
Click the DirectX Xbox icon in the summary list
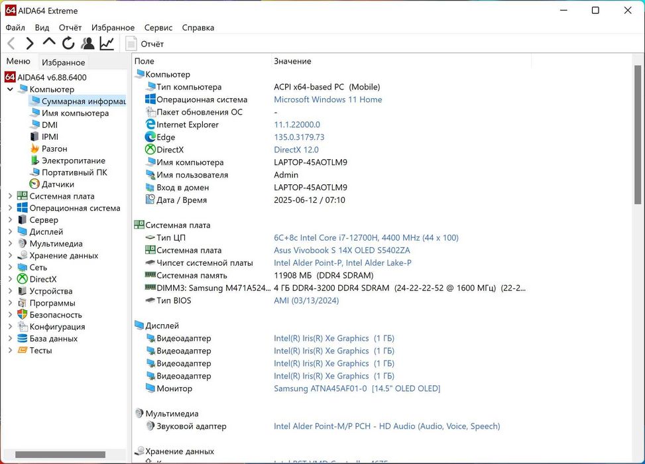tap(150, 149)
